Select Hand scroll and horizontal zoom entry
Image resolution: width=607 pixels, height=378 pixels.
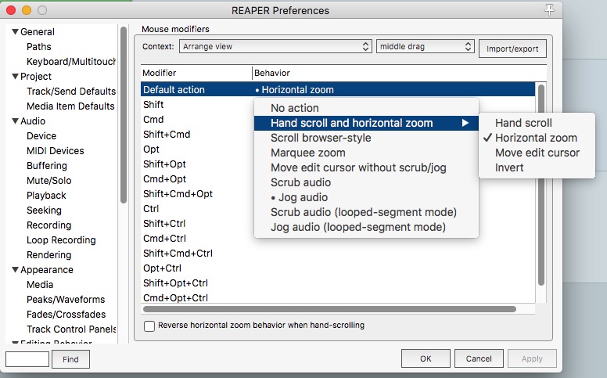coord(366,123)
